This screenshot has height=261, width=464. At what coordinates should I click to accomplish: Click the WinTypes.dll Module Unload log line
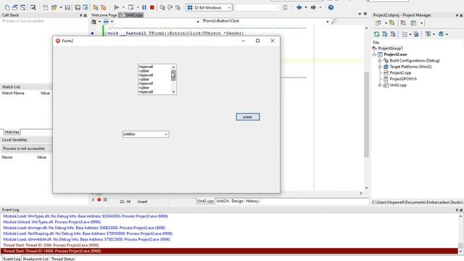51,222
